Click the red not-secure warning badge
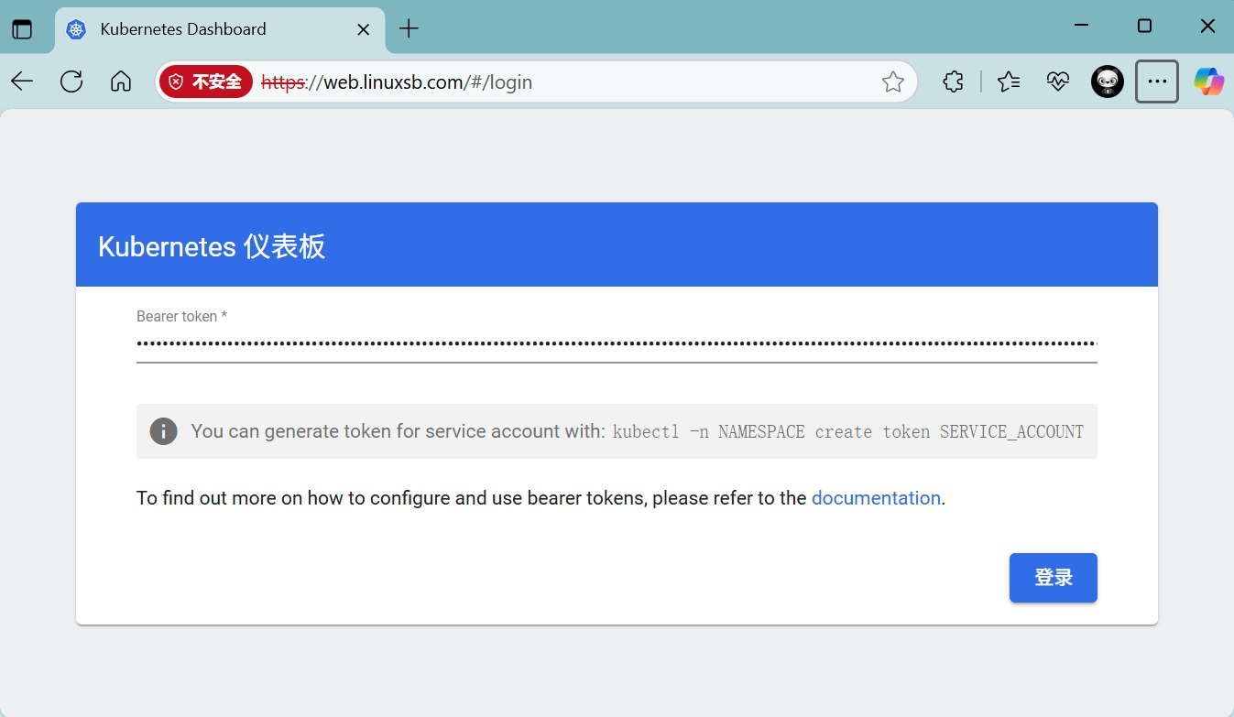Screen dimensions: 1234x717 click(x=206, y=81)
